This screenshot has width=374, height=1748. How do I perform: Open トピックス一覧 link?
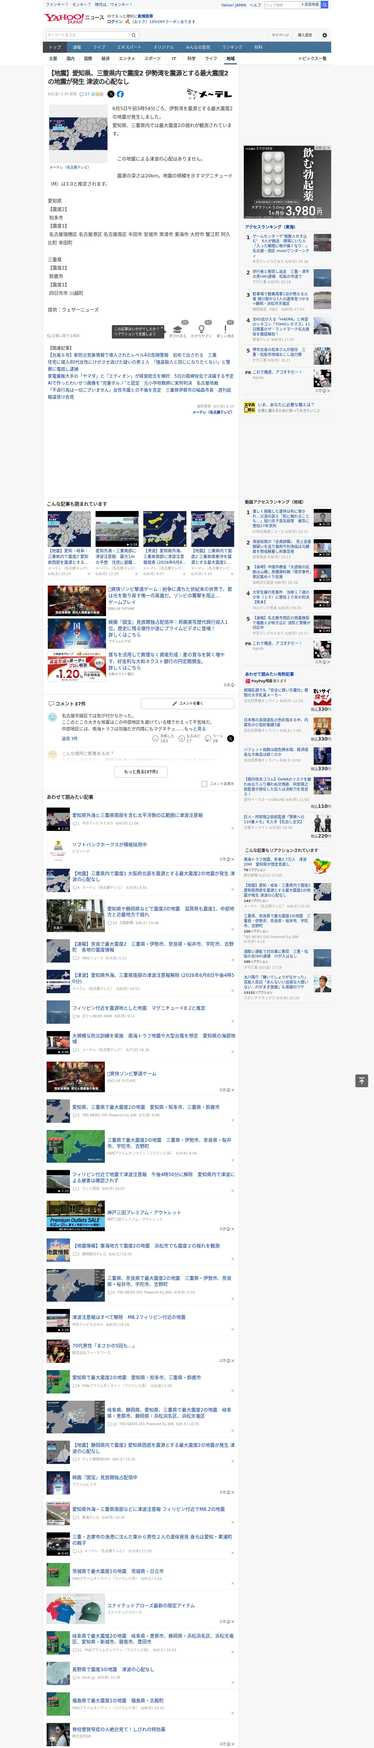(312, 58)
